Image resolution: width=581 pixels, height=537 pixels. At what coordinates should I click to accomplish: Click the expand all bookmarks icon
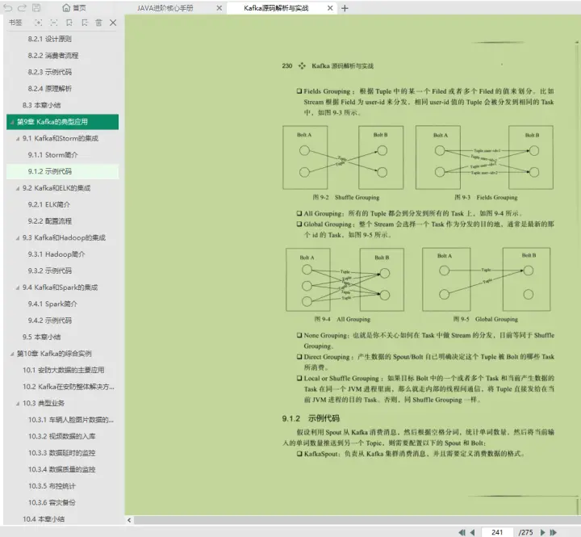[x=38, y=23]
